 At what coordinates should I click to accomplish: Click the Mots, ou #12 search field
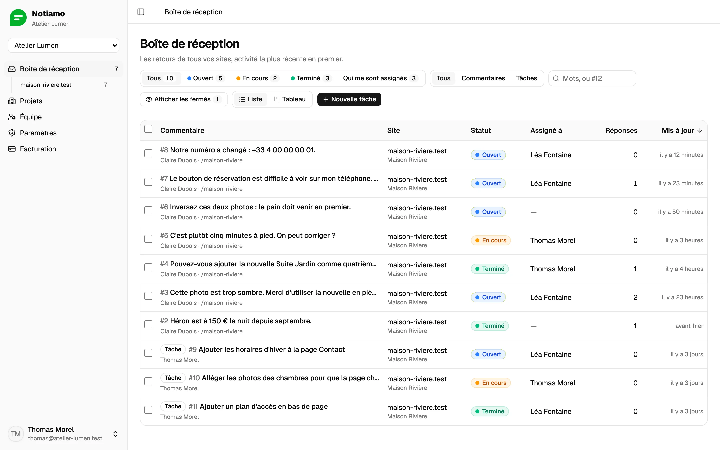(x=592, y=78)
